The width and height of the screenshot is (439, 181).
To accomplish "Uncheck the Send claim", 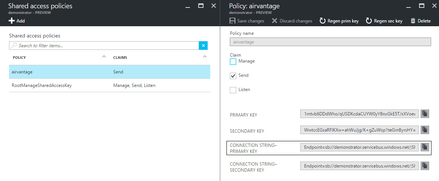I will coord(233,76).
